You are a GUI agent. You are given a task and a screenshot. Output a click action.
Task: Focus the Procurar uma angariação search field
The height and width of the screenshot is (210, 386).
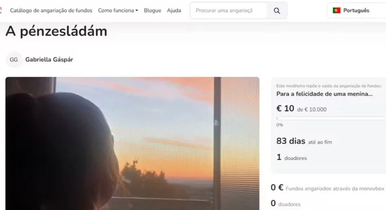(228, 10)
